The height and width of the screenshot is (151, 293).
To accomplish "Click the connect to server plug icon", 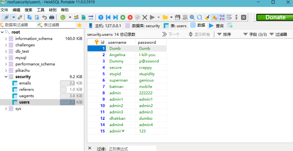I will [7, 18].
